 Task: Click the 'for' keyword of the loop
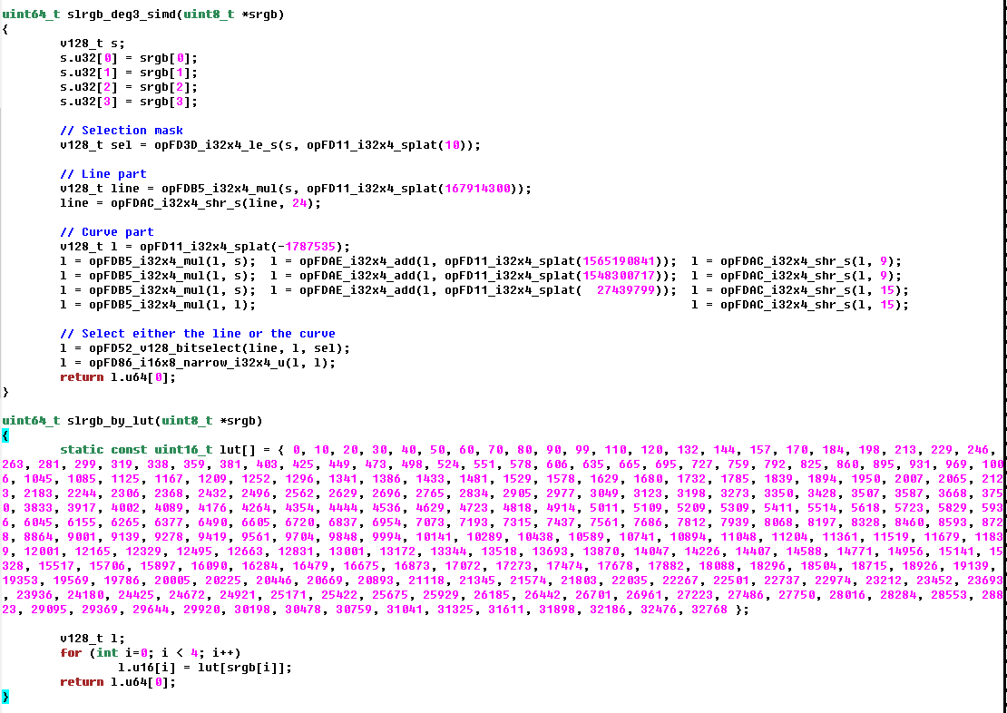click(x=71, y=652)
